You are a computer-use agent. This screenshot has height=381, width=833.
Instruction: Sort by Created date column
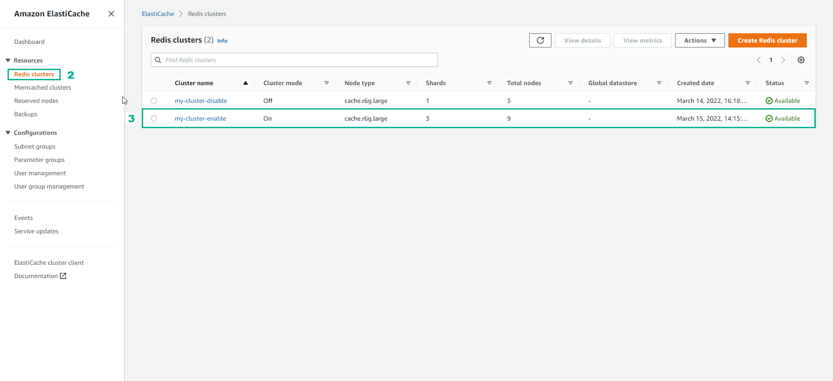pyautogui.click(x=747, y=83)
